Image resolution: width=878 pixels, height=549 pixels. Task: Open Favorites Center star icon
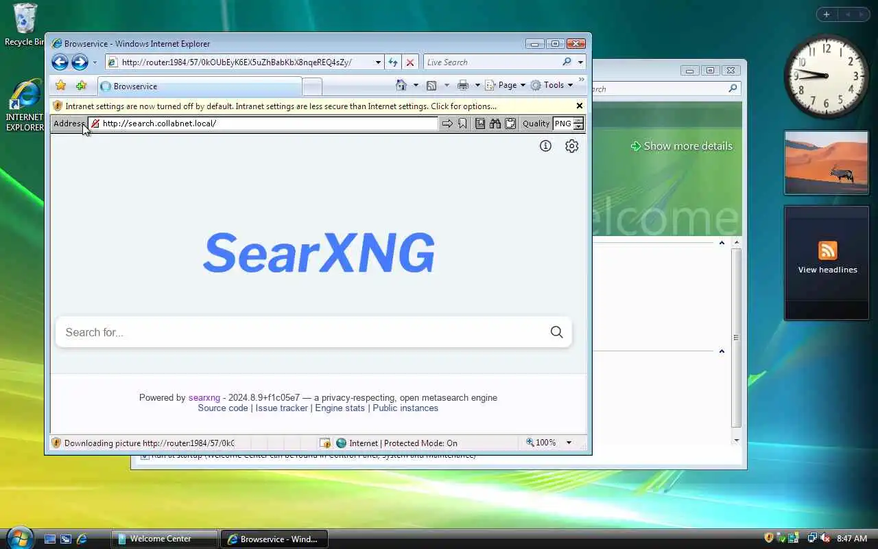tap(60, 86)
